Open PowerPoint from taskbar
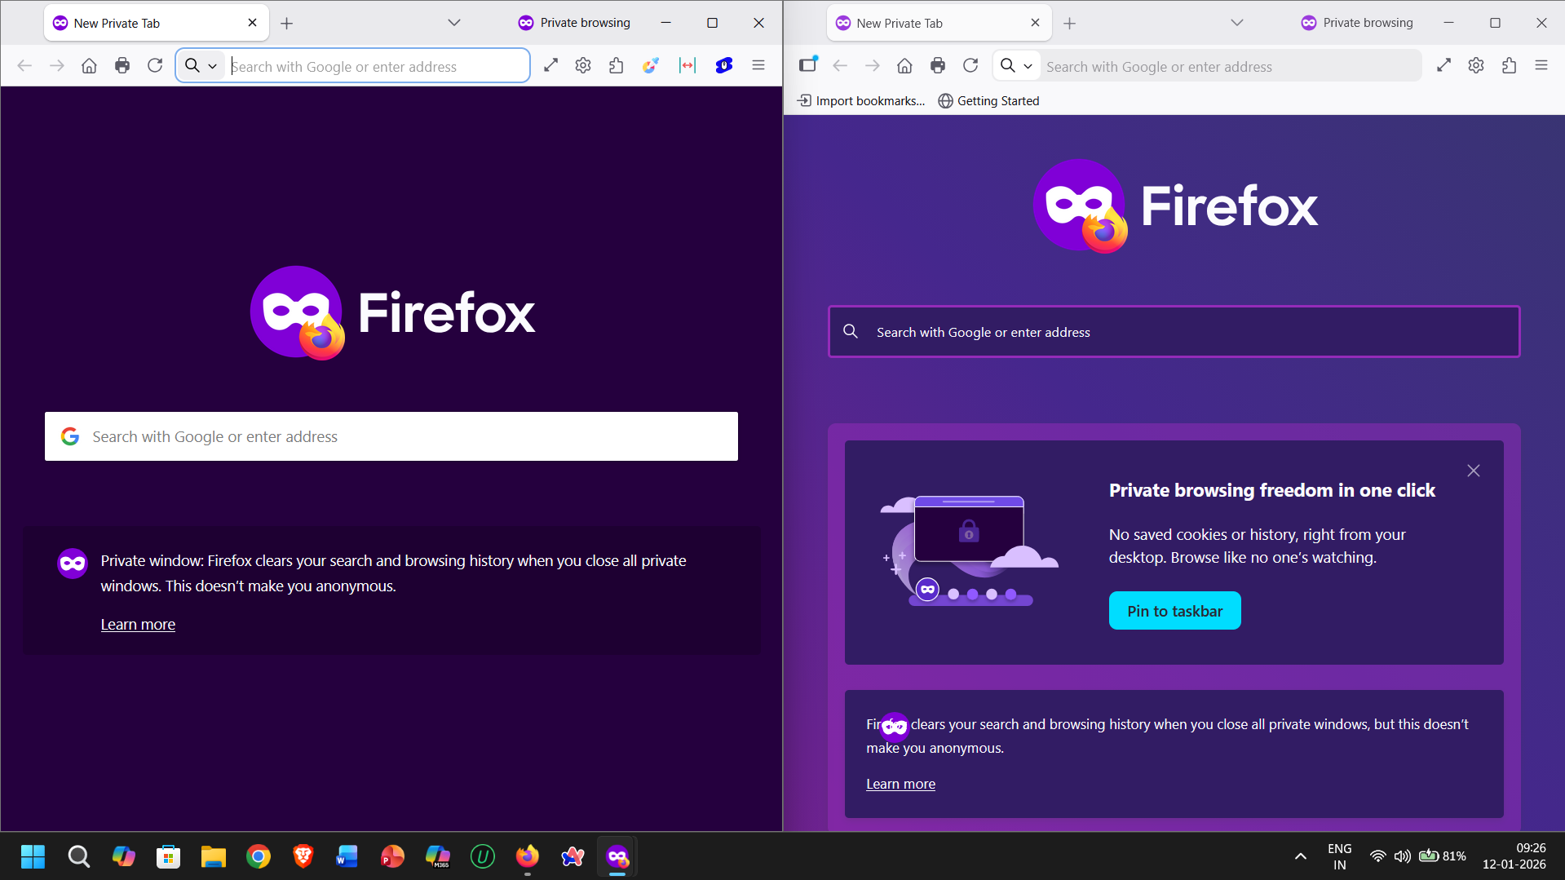Viewport: 1565px width, 880px height. point(392,856)
